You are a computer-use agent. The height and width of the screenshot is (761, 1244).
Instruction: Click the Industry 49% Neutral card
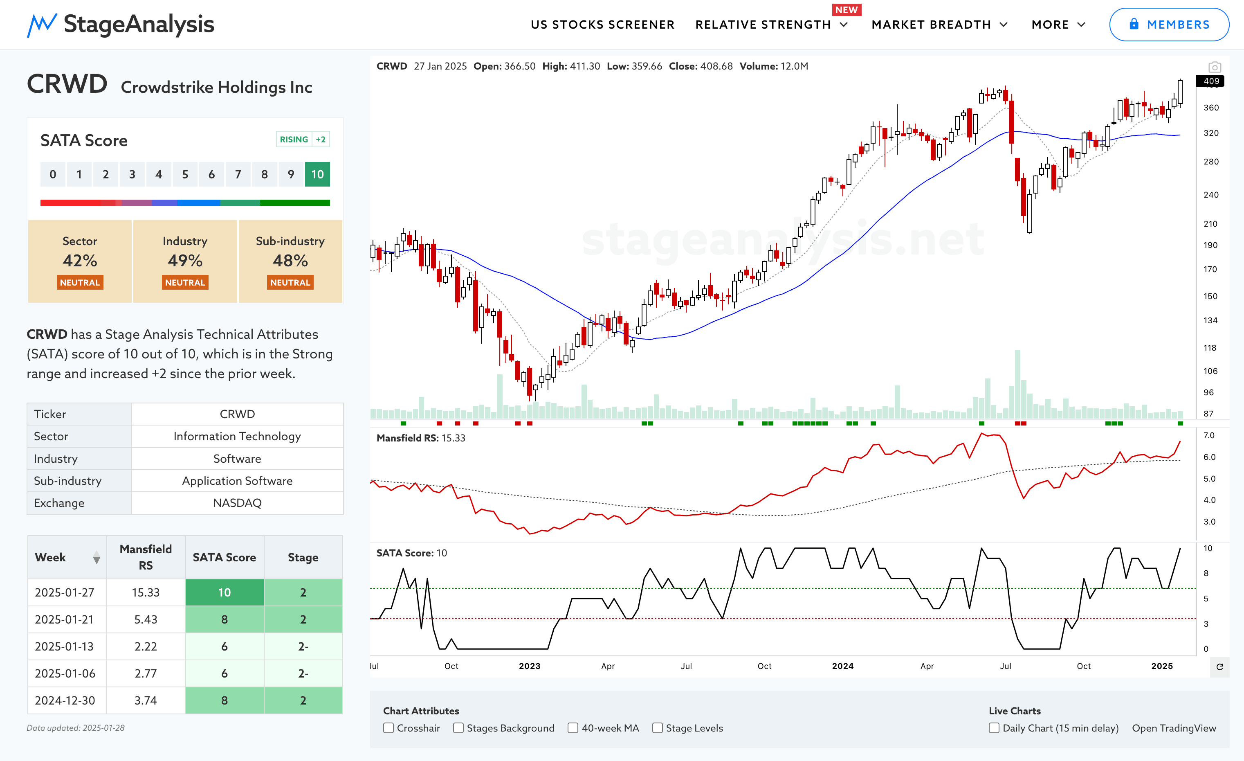[185, 261]
